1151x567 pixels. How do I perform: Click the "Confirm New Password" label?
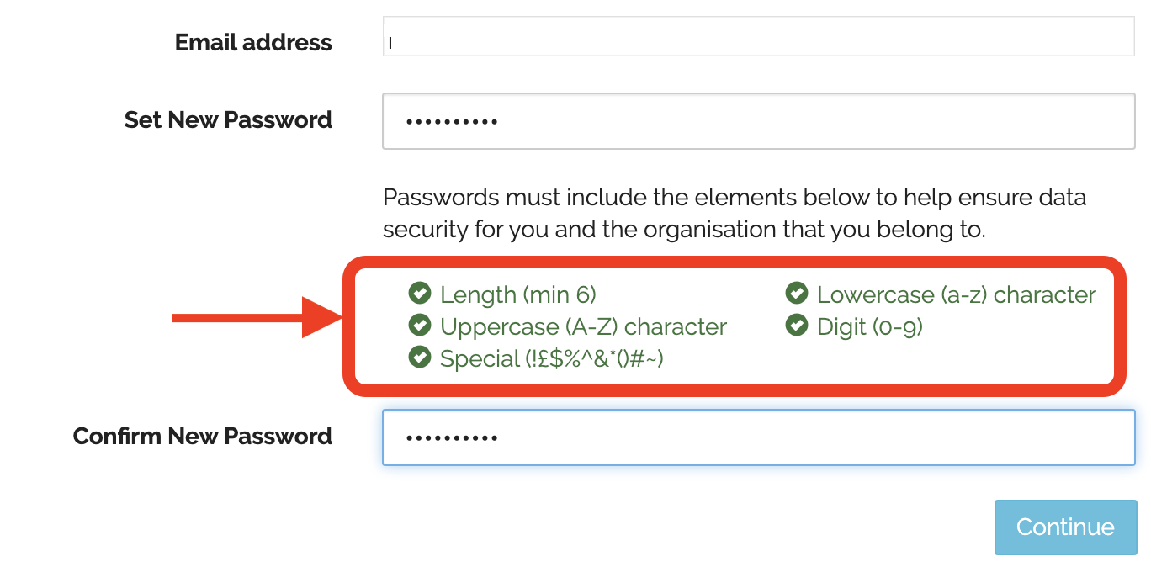click(x=203, y=437)
